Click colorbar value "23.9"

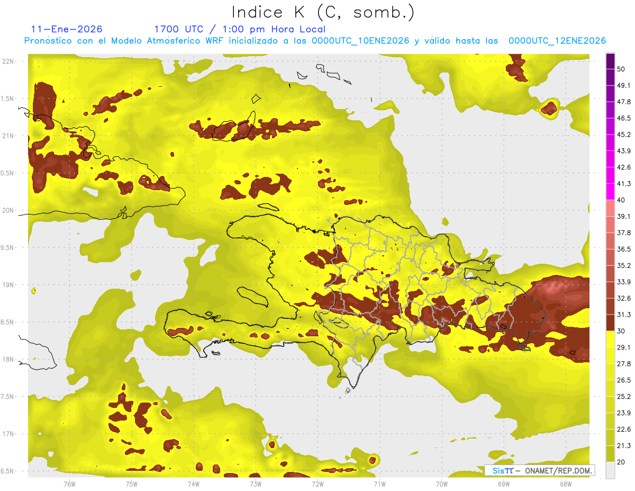coord(624,413)
